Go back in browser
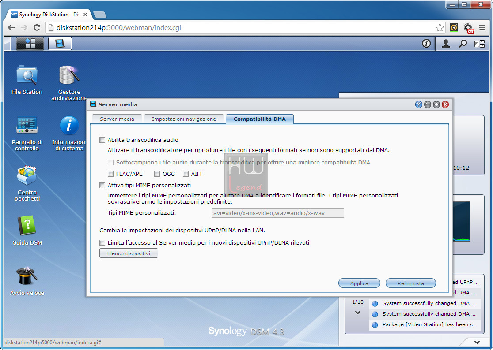493x350 pixels. pos(11,28)
